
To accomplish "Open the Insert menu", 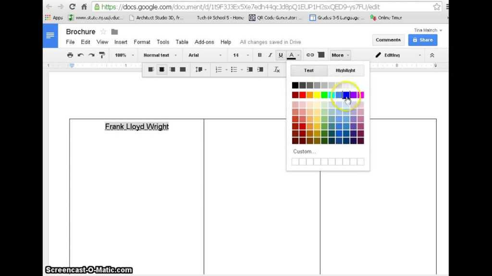I will tap(121, 42).
